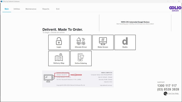Open the Utilities tab

coord(17,9)
